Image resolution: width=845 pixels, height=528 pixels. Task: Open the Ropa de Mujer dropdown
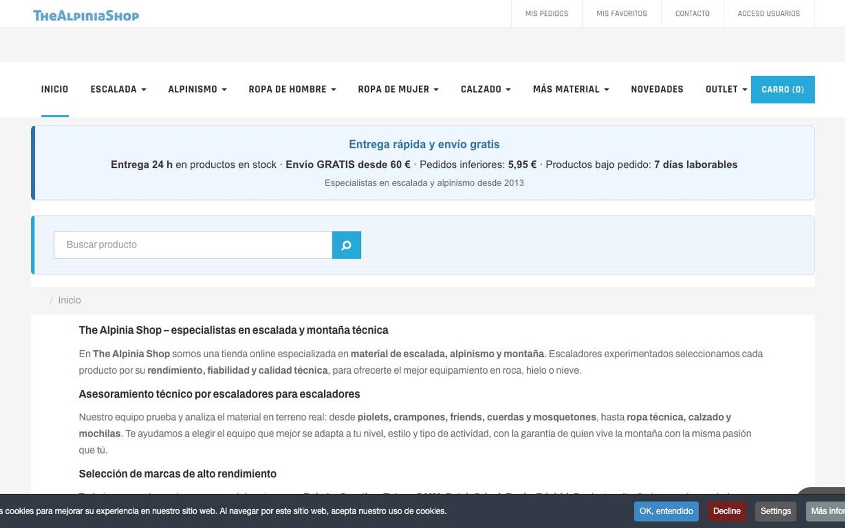pos(398,89)
